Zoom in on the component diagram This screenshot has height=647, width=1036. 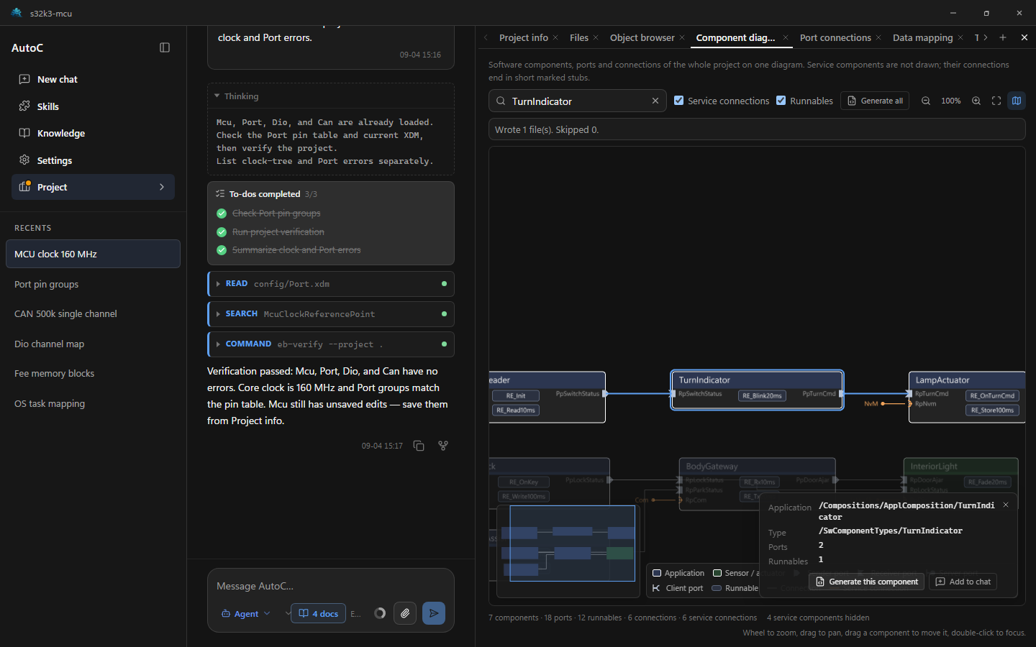[976, 101]
